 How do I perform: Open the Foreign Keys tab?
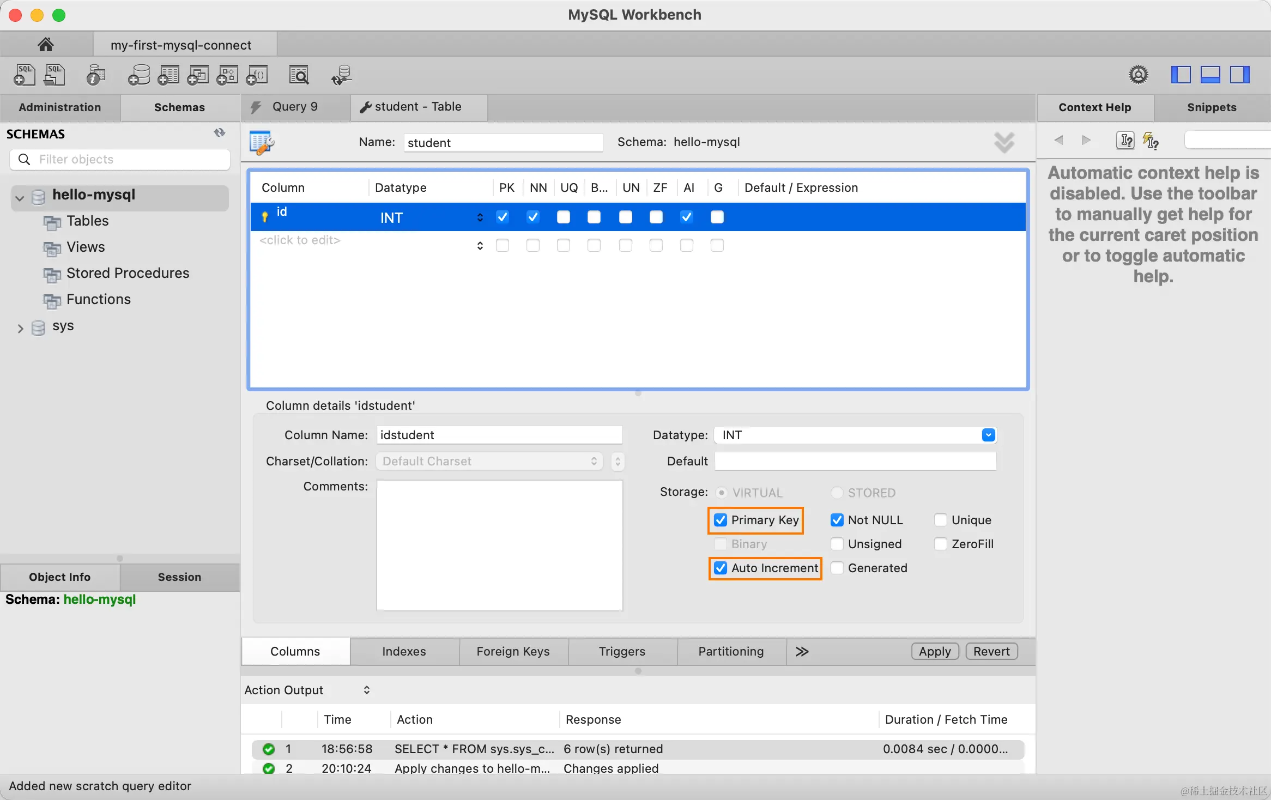point(513,651)
